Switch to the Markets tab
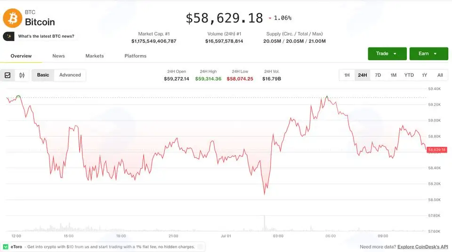The image size is (452, 252). point(95,56)
